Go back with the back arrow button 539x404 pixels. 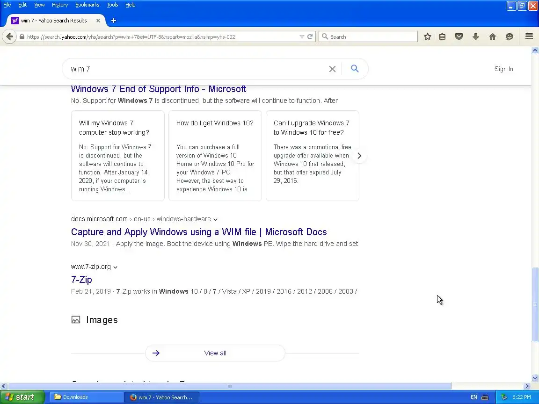9,36
